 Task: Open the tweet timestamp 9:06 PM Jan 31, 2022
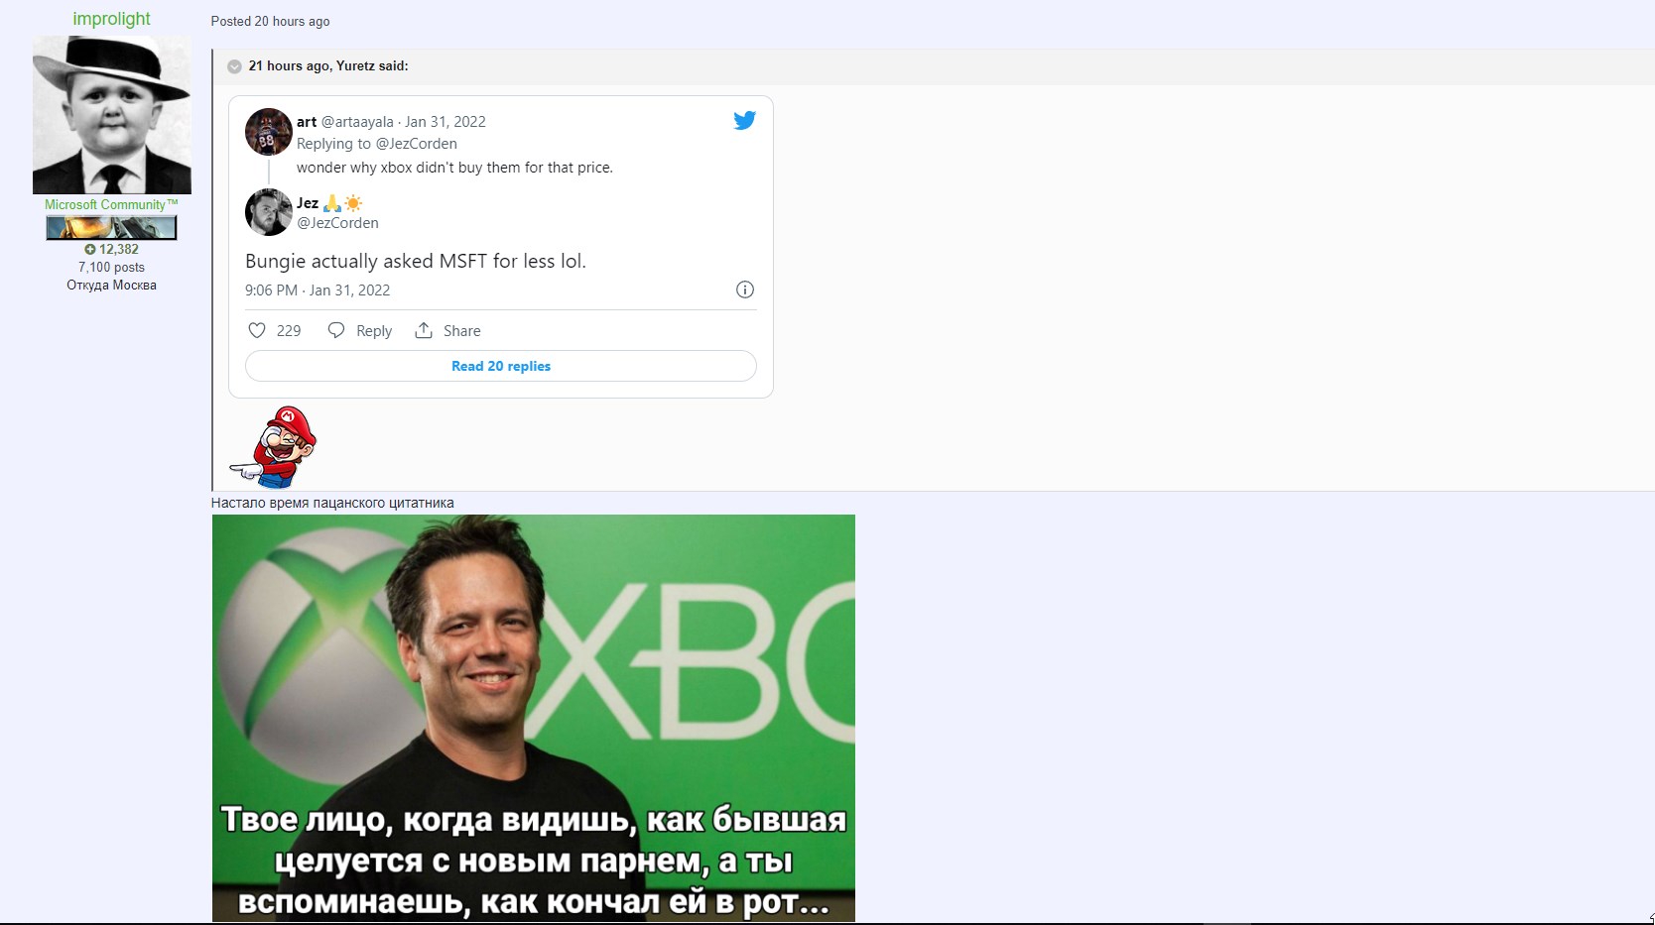pyautogui.click(x=318, y=290)
